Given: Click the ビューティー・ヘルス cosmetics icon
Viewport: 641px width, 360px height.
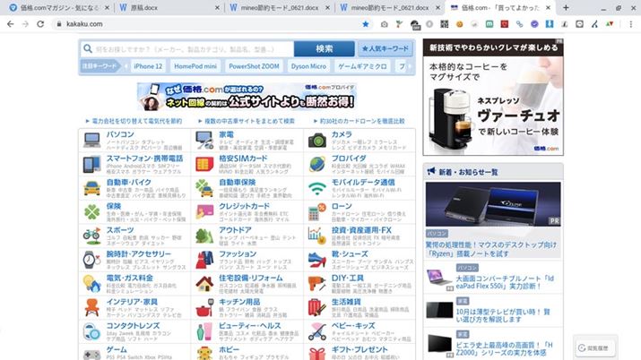Looking at the screenshot, I should coord(204,332).
